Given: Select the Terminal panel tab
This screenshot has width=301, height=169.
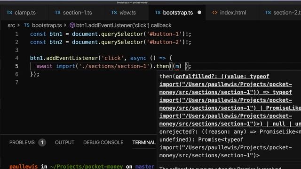Looking at the screenshot, I should click(144, 142).
